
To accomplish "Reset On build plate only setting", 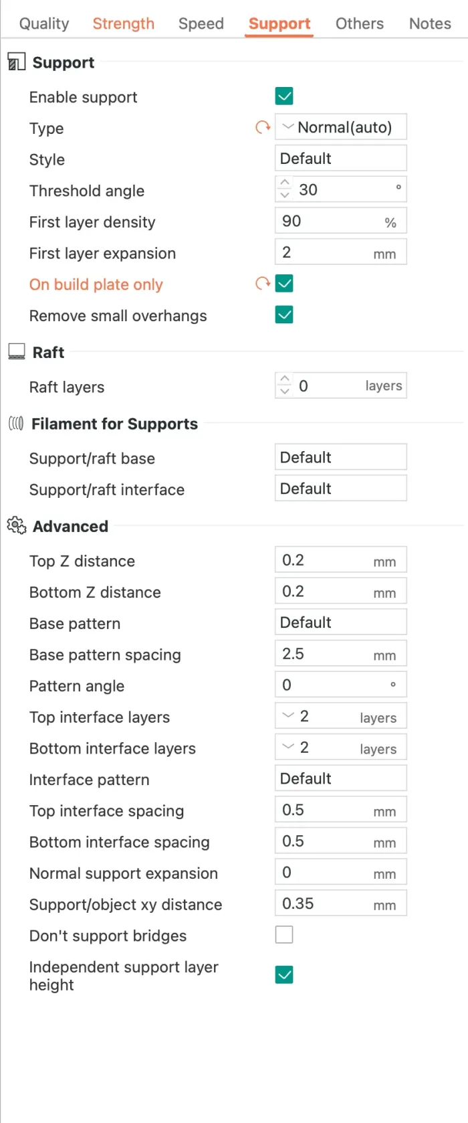I will click(263, 284).
